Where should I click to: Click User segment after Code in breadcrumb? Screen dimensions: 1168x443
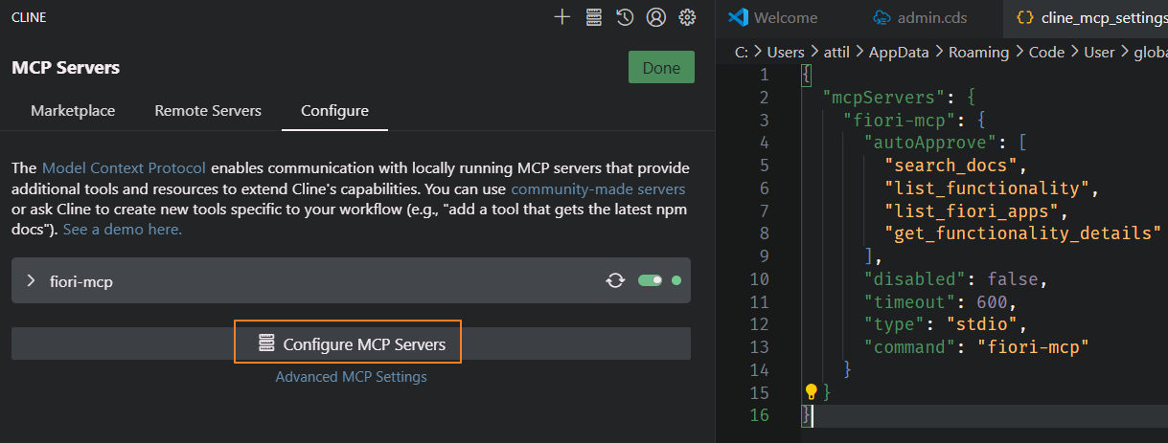point(1099,53)
